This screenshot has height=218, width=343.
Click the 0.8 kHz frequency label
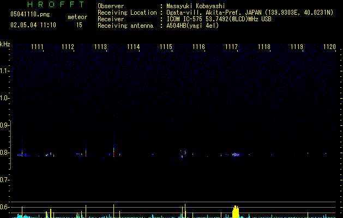click(4, 153)
